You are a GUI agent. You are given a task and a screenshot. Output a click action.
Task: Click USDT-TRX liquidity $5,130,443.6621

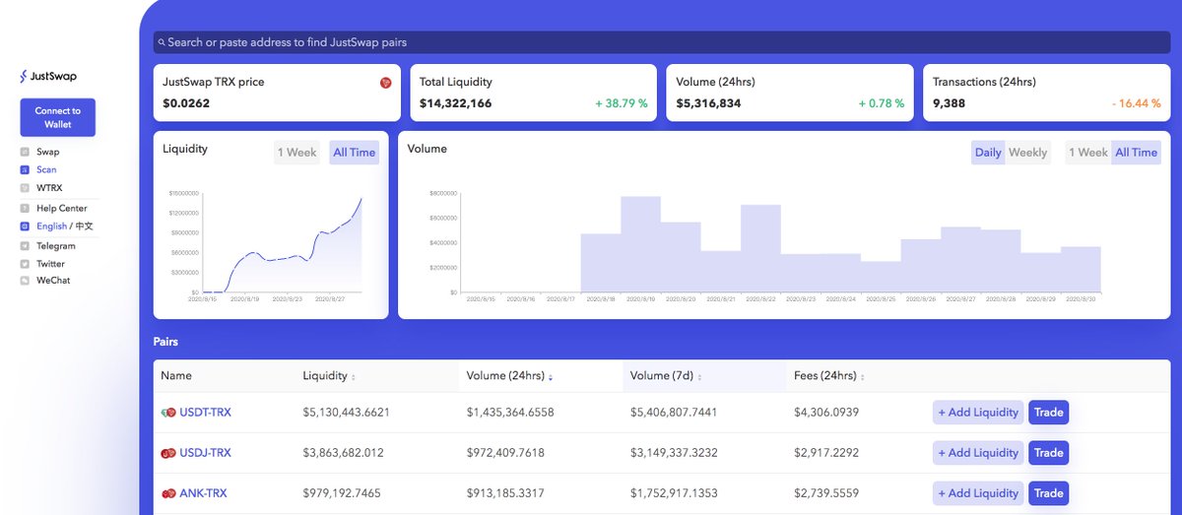pyautogui.click(x=346, y=413)
